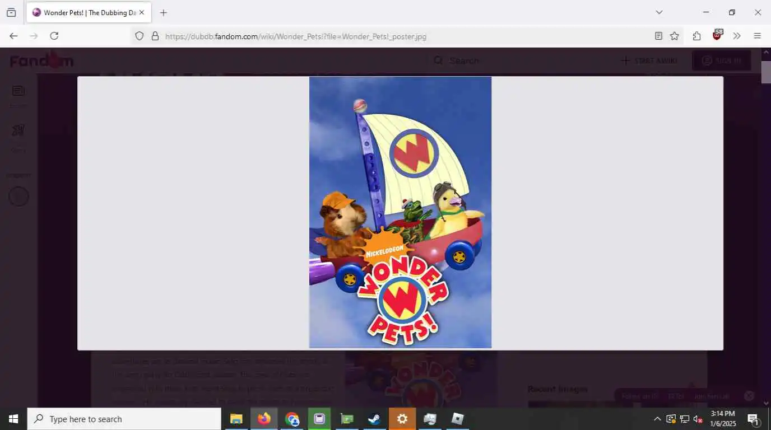Open File Explorer from taskbar
The height and width of the screenshot is (430, 771).
pos(236,419)
